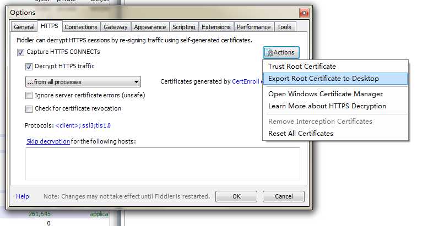Viewport: 428px width, 226px height.
Task: Enable Ignore server certificate errors
Action: 29,96
